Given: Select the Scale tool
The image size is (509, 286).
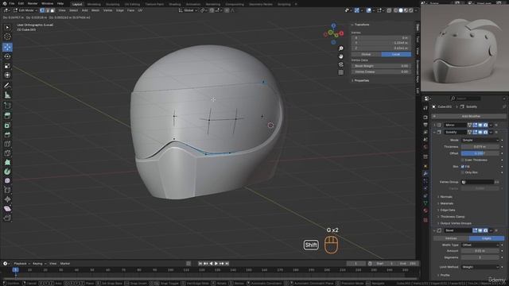Looking at the screenshot, I should click(x=7, y=66).
